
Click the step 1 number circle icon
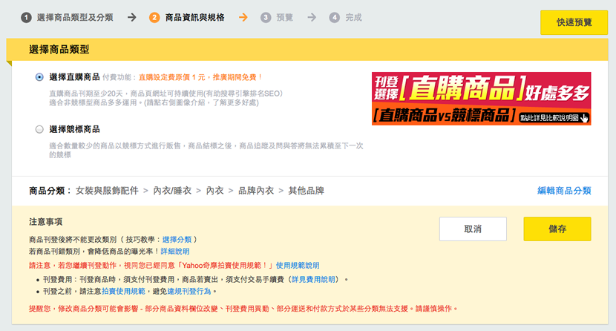pyautogui.click(x=26, y=17)
